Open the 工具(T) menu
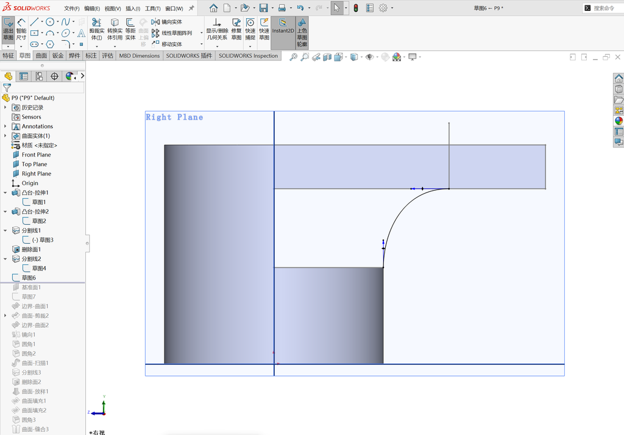 (x=153, y=9)
